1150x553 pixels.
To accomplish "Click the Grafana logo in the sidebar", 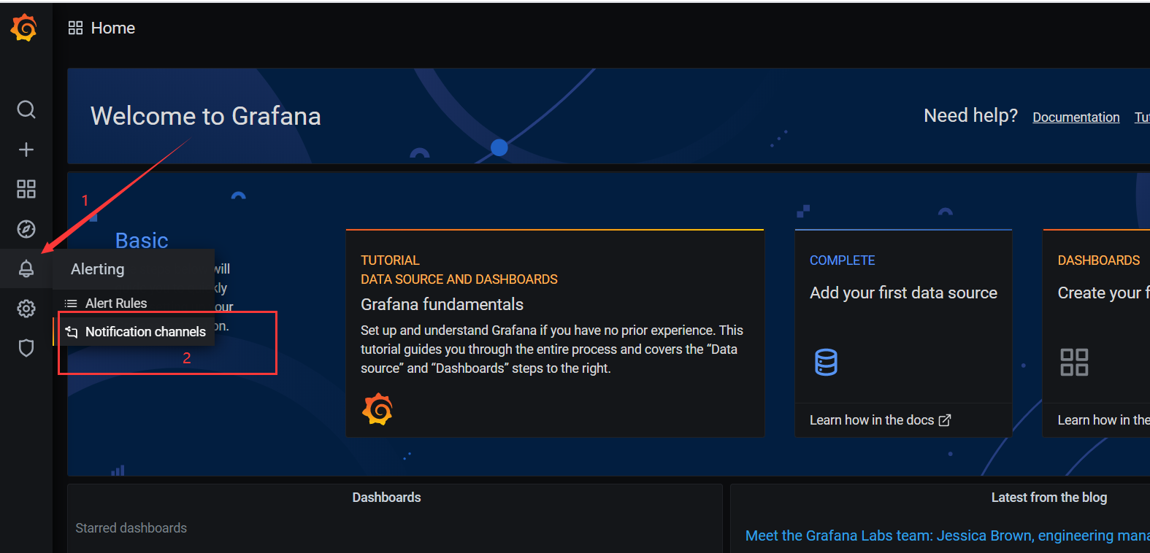I will tap(24, 28).
